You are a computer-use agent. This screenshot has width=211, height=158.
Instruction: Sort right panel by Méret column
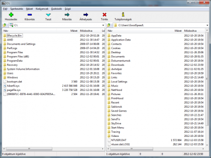(x=172, y=31)
